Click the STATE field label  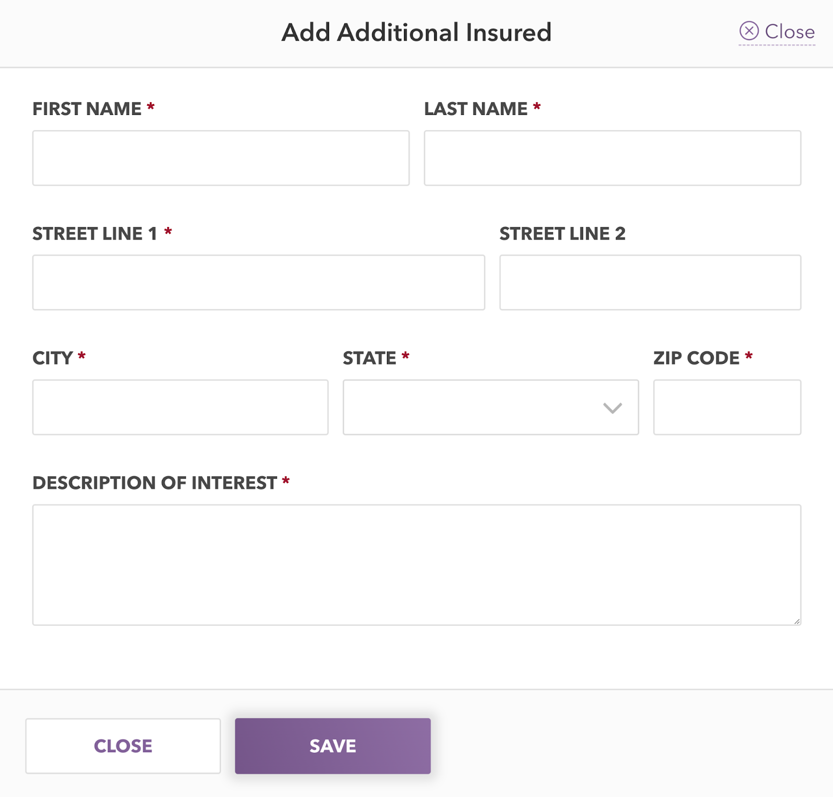tap(369, 358)
